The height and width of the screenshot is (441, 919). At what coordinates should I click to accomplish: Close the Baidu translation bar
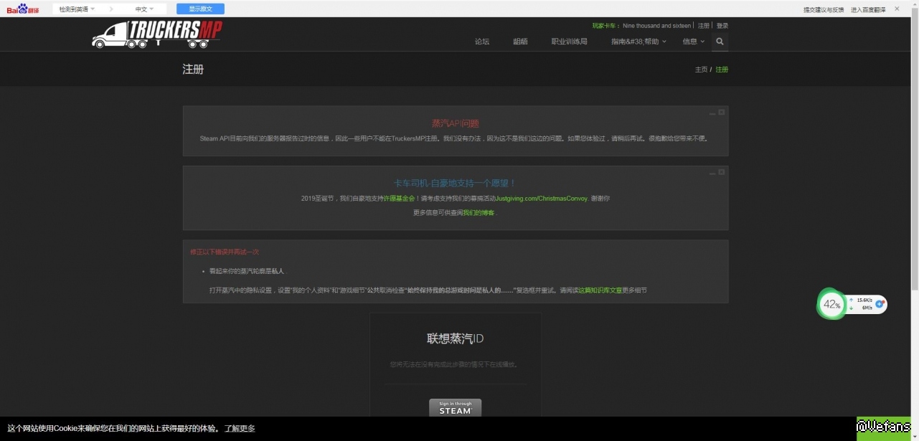point(897,9)
